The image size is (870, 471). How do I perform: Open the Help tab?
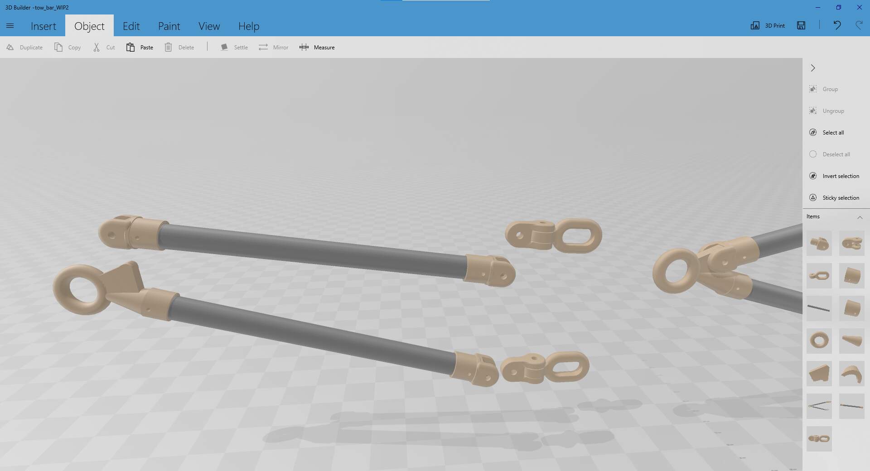pyautogui.click(x=249, y=26)
